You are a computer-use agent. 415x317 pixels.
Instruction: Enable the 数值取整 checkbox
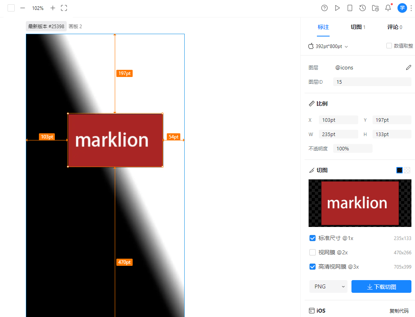(389, 46)
